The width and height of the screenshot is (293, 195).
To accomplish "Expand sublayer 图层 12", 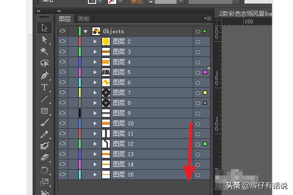I will pyautogui.click(x=96, y=144).
